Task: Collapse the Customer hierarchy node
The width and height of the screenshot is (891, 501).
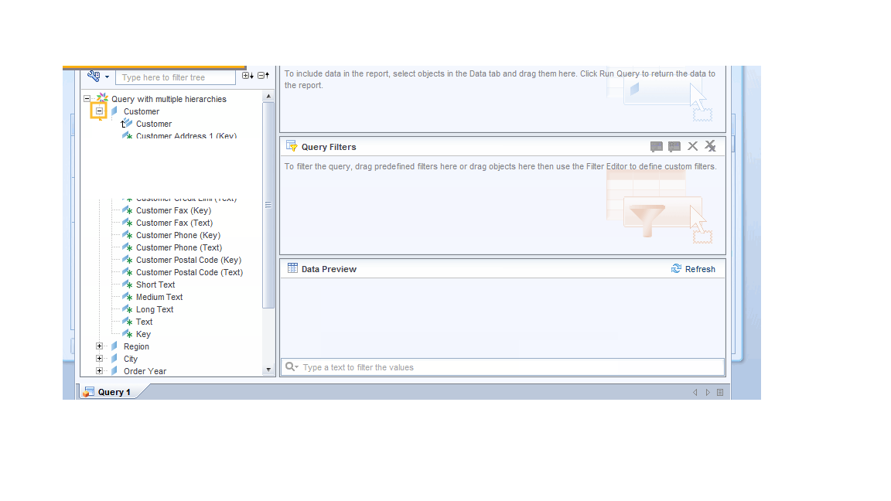Action: [99, 111]
